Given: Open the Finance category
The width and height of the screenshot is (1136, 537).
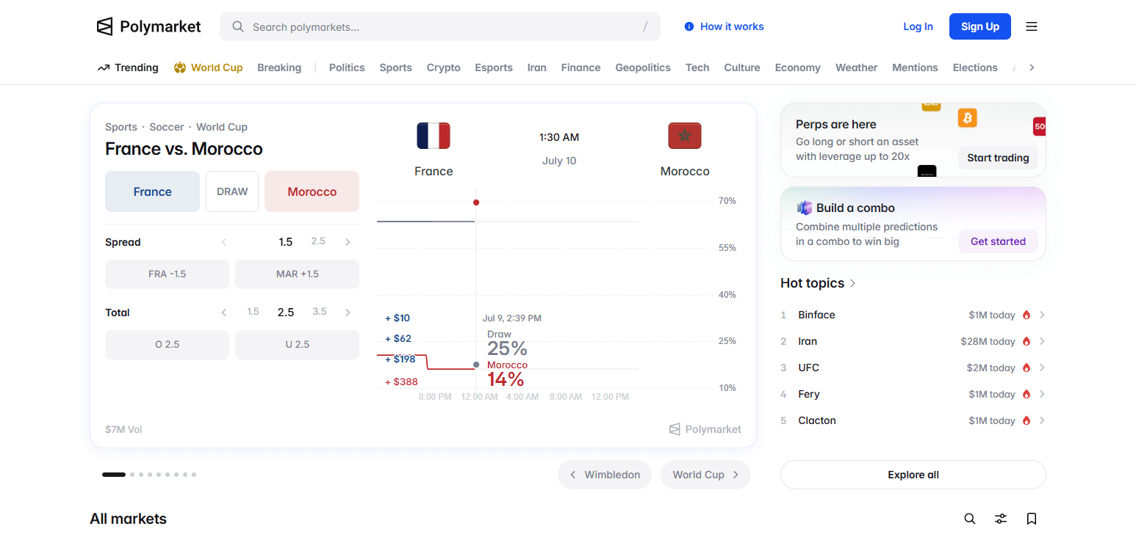Looking at the screenshot, I should pyautogui.click(x=580, y=67).
